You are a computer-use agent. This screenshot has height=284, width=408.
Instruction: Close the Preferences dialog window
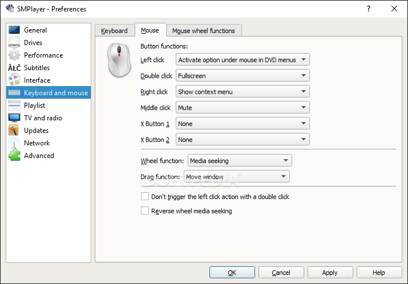click(x=394, y=9)
